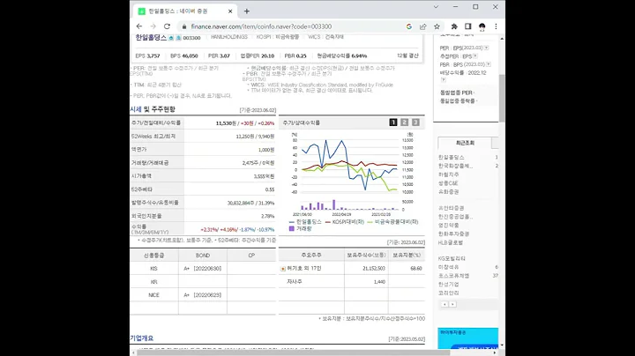
Task: Open help icon next to PBR BPS(2023.03)
Action: tap(489, 64)
